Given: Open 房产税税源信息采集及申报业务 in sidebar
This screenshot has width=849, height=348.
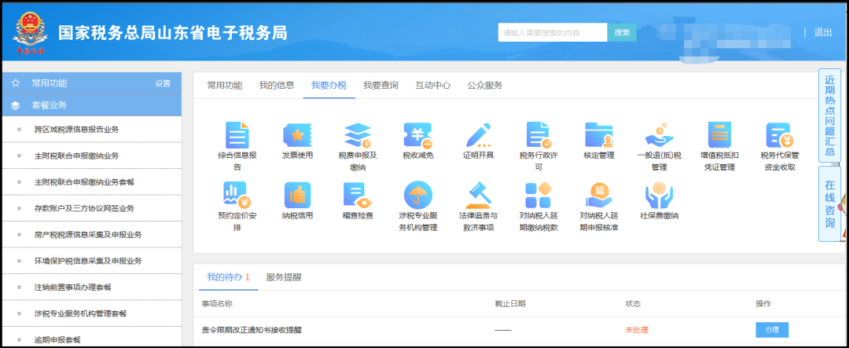Looking at the screenshot, I should pyautogui.click(x=88, y=234).
